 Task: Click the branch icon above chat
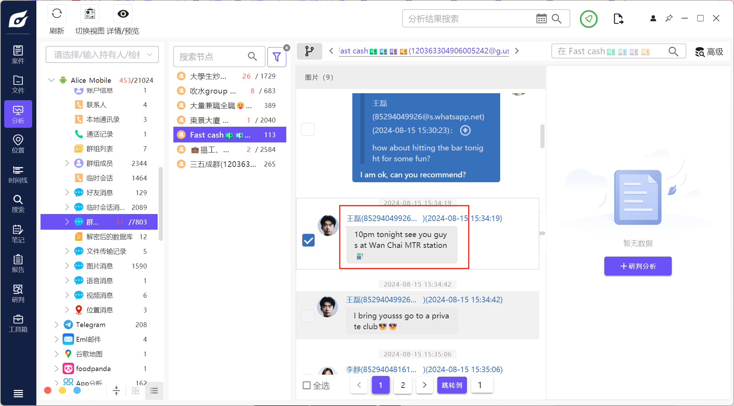pyautogui.click(x=309, y=51)
